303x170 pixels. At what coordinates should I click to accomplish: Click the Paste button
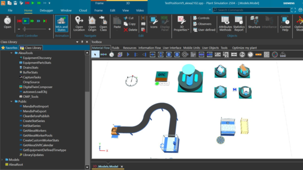(117, 23)
